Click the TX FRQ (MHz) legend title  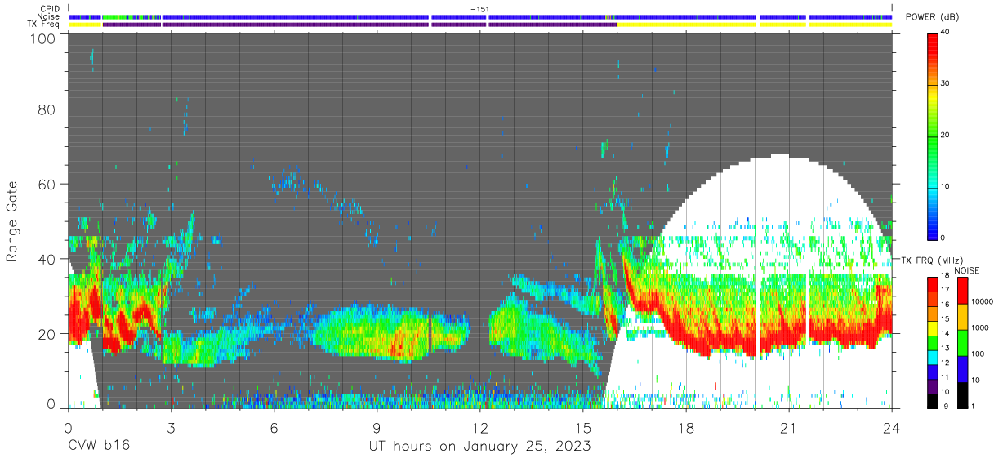point(930,260)
